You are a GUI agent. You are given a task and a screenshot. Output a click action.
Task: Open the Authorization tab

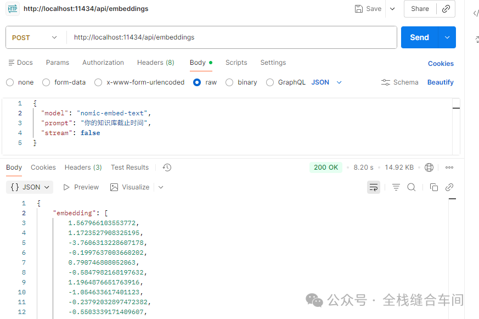pos(103,63)
